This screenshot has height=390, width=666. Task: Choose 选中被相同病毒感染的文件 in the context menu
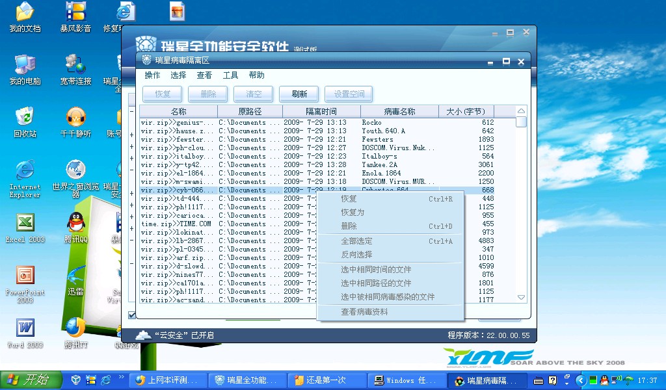click(x=390, y=297)
